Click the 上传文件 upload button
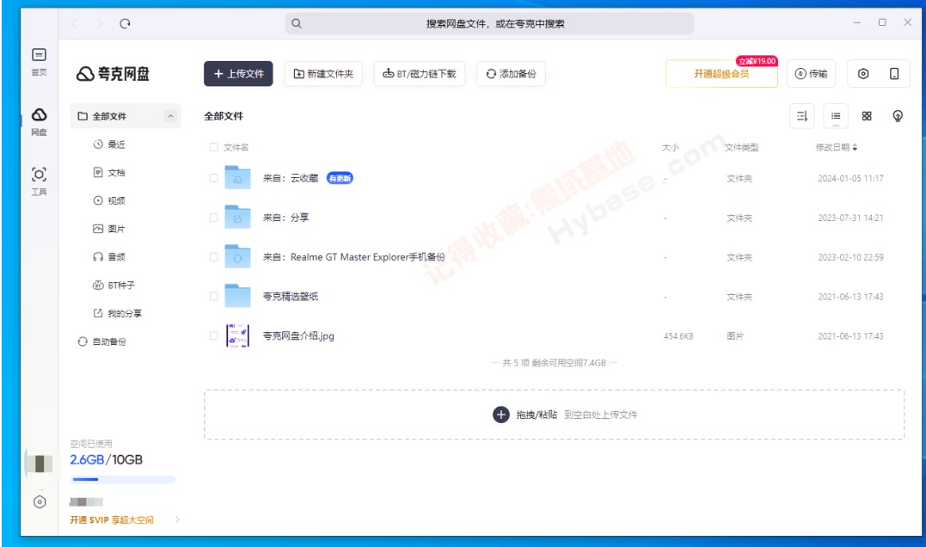The width and height of the screenshot is (926, 547). 238,74
